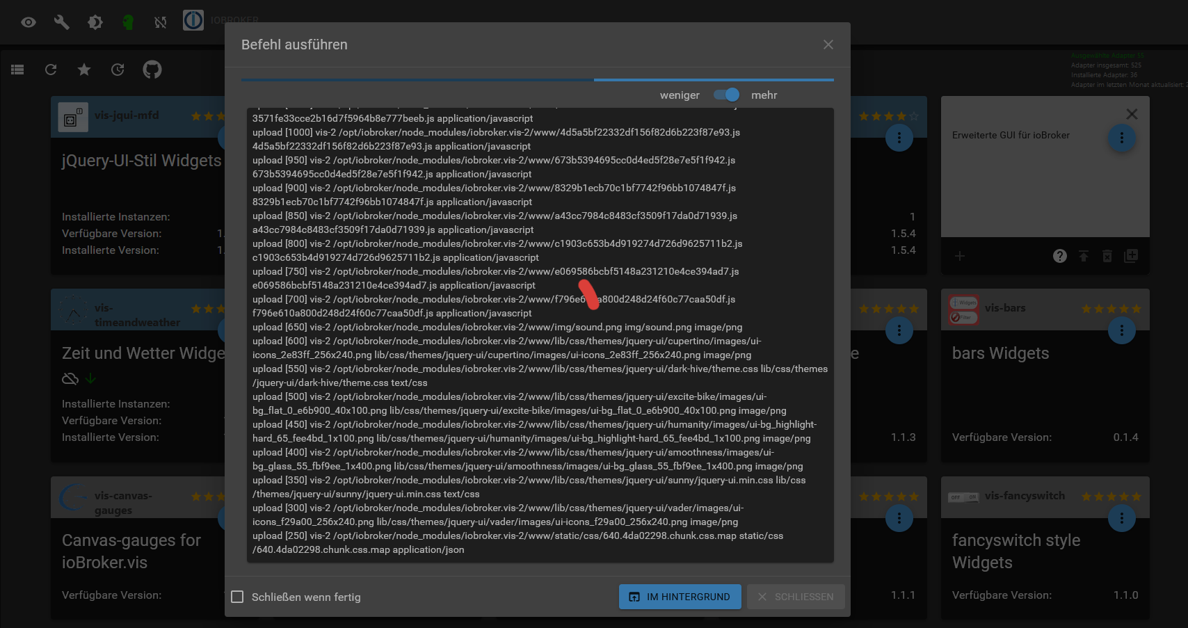This screenshot has width=1188, height=628.
Task: Click the IM HINTERGRUND button
Action: point(680,597)
